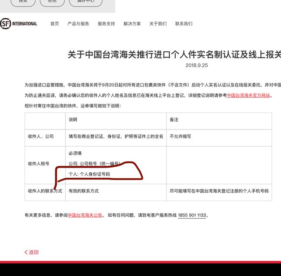The image size is (281, 276).
Task: Click the 收件人税号 table cell
Action: (41, 164)
